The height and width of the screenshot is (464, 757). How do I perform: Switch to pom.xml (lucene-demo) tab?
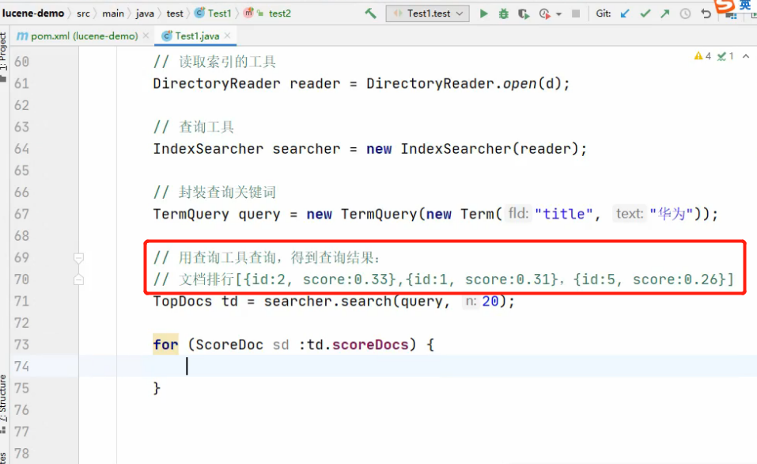click(85, 36)
